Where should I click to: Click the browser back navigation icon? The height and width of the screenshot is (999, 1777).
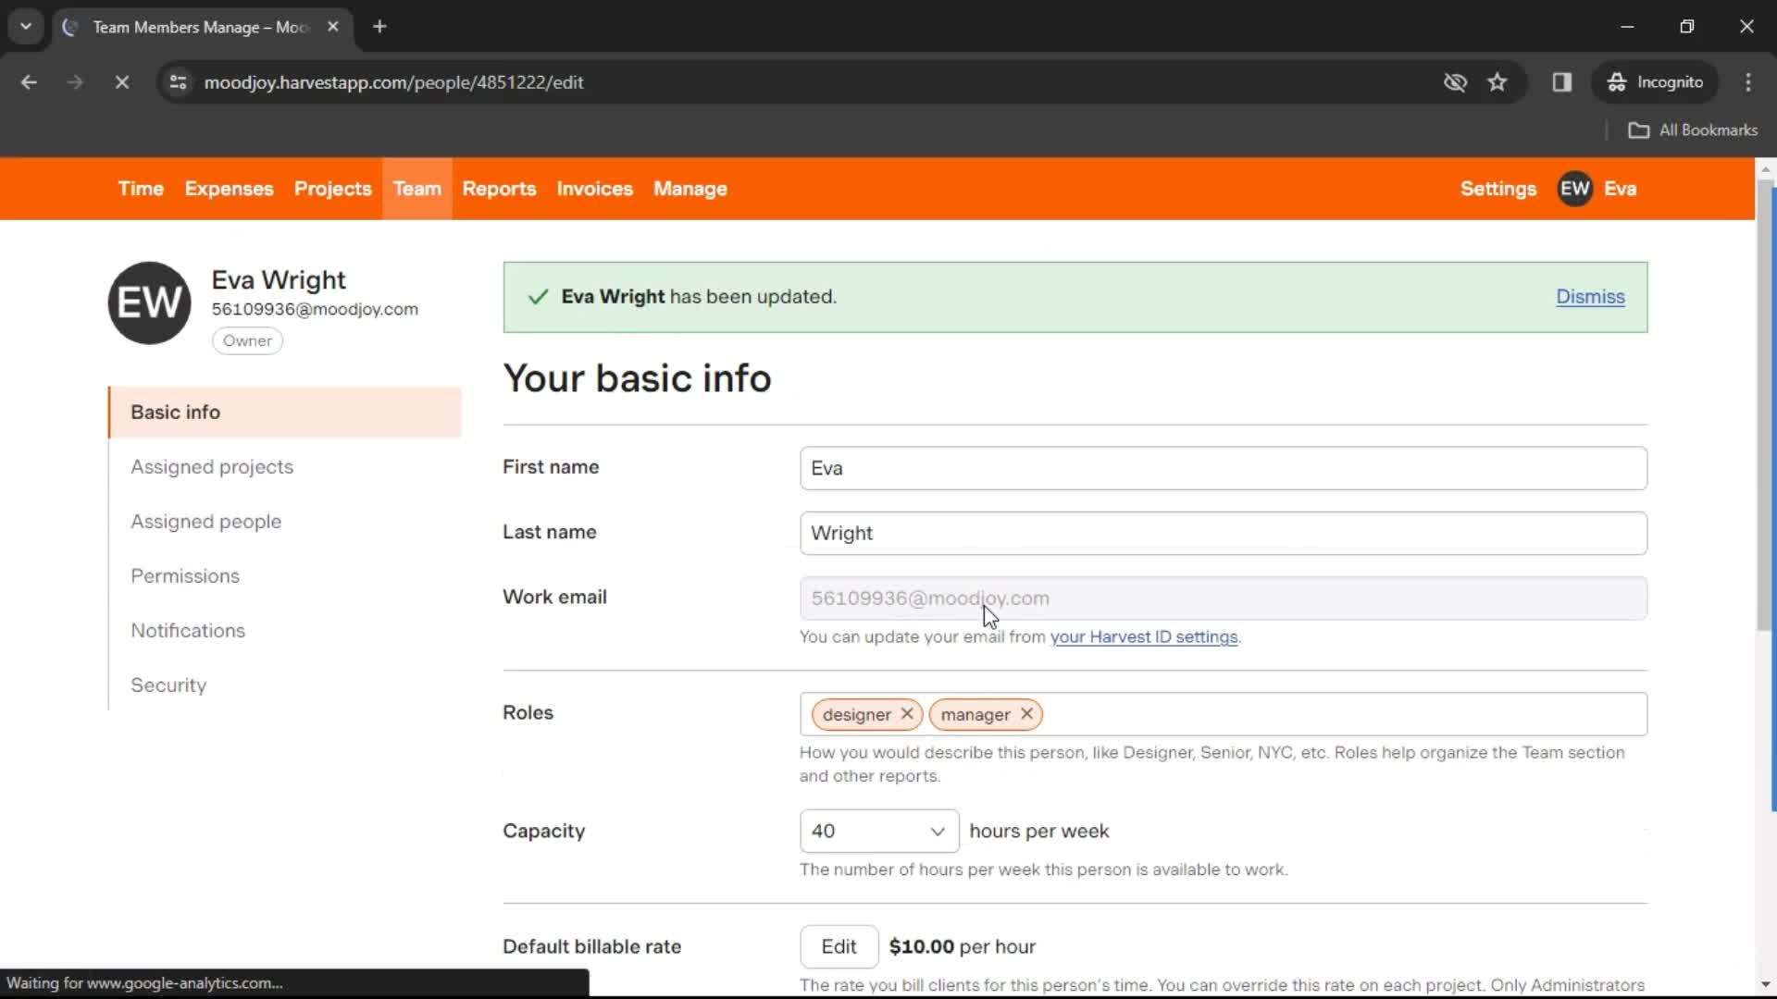[28, 81]
